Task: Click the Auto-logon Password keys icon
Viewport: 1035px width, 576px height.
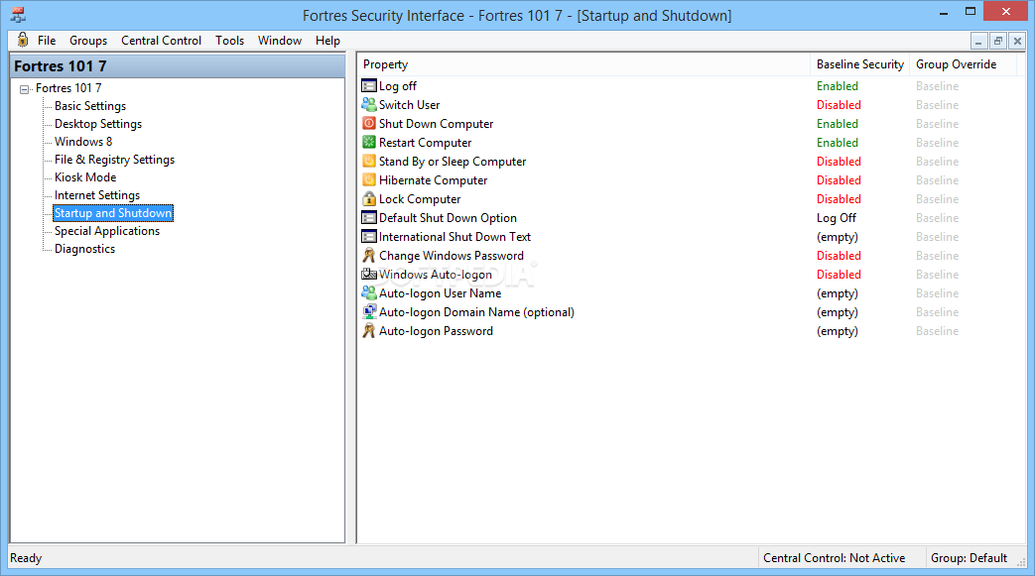Action: pyautogui.click(x=369, y=330)
